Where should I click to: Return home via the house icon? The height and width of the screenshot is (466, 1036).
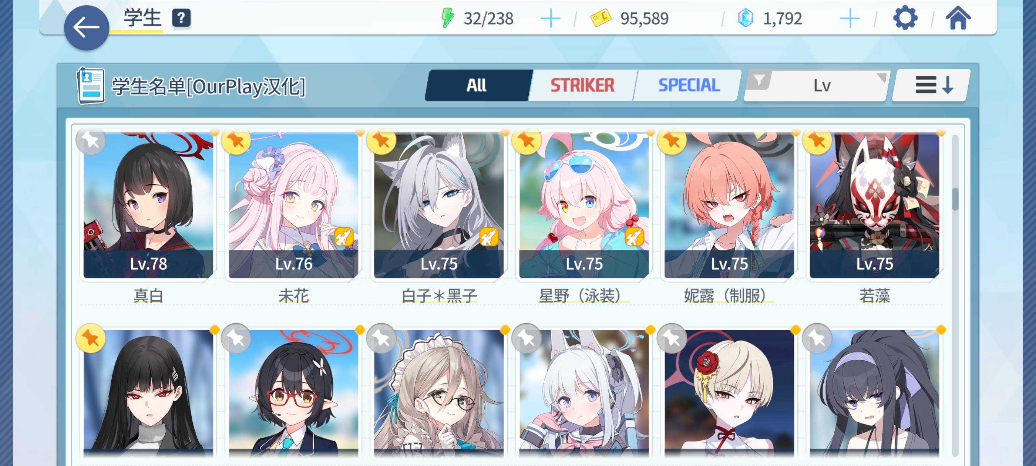[958, 18]
